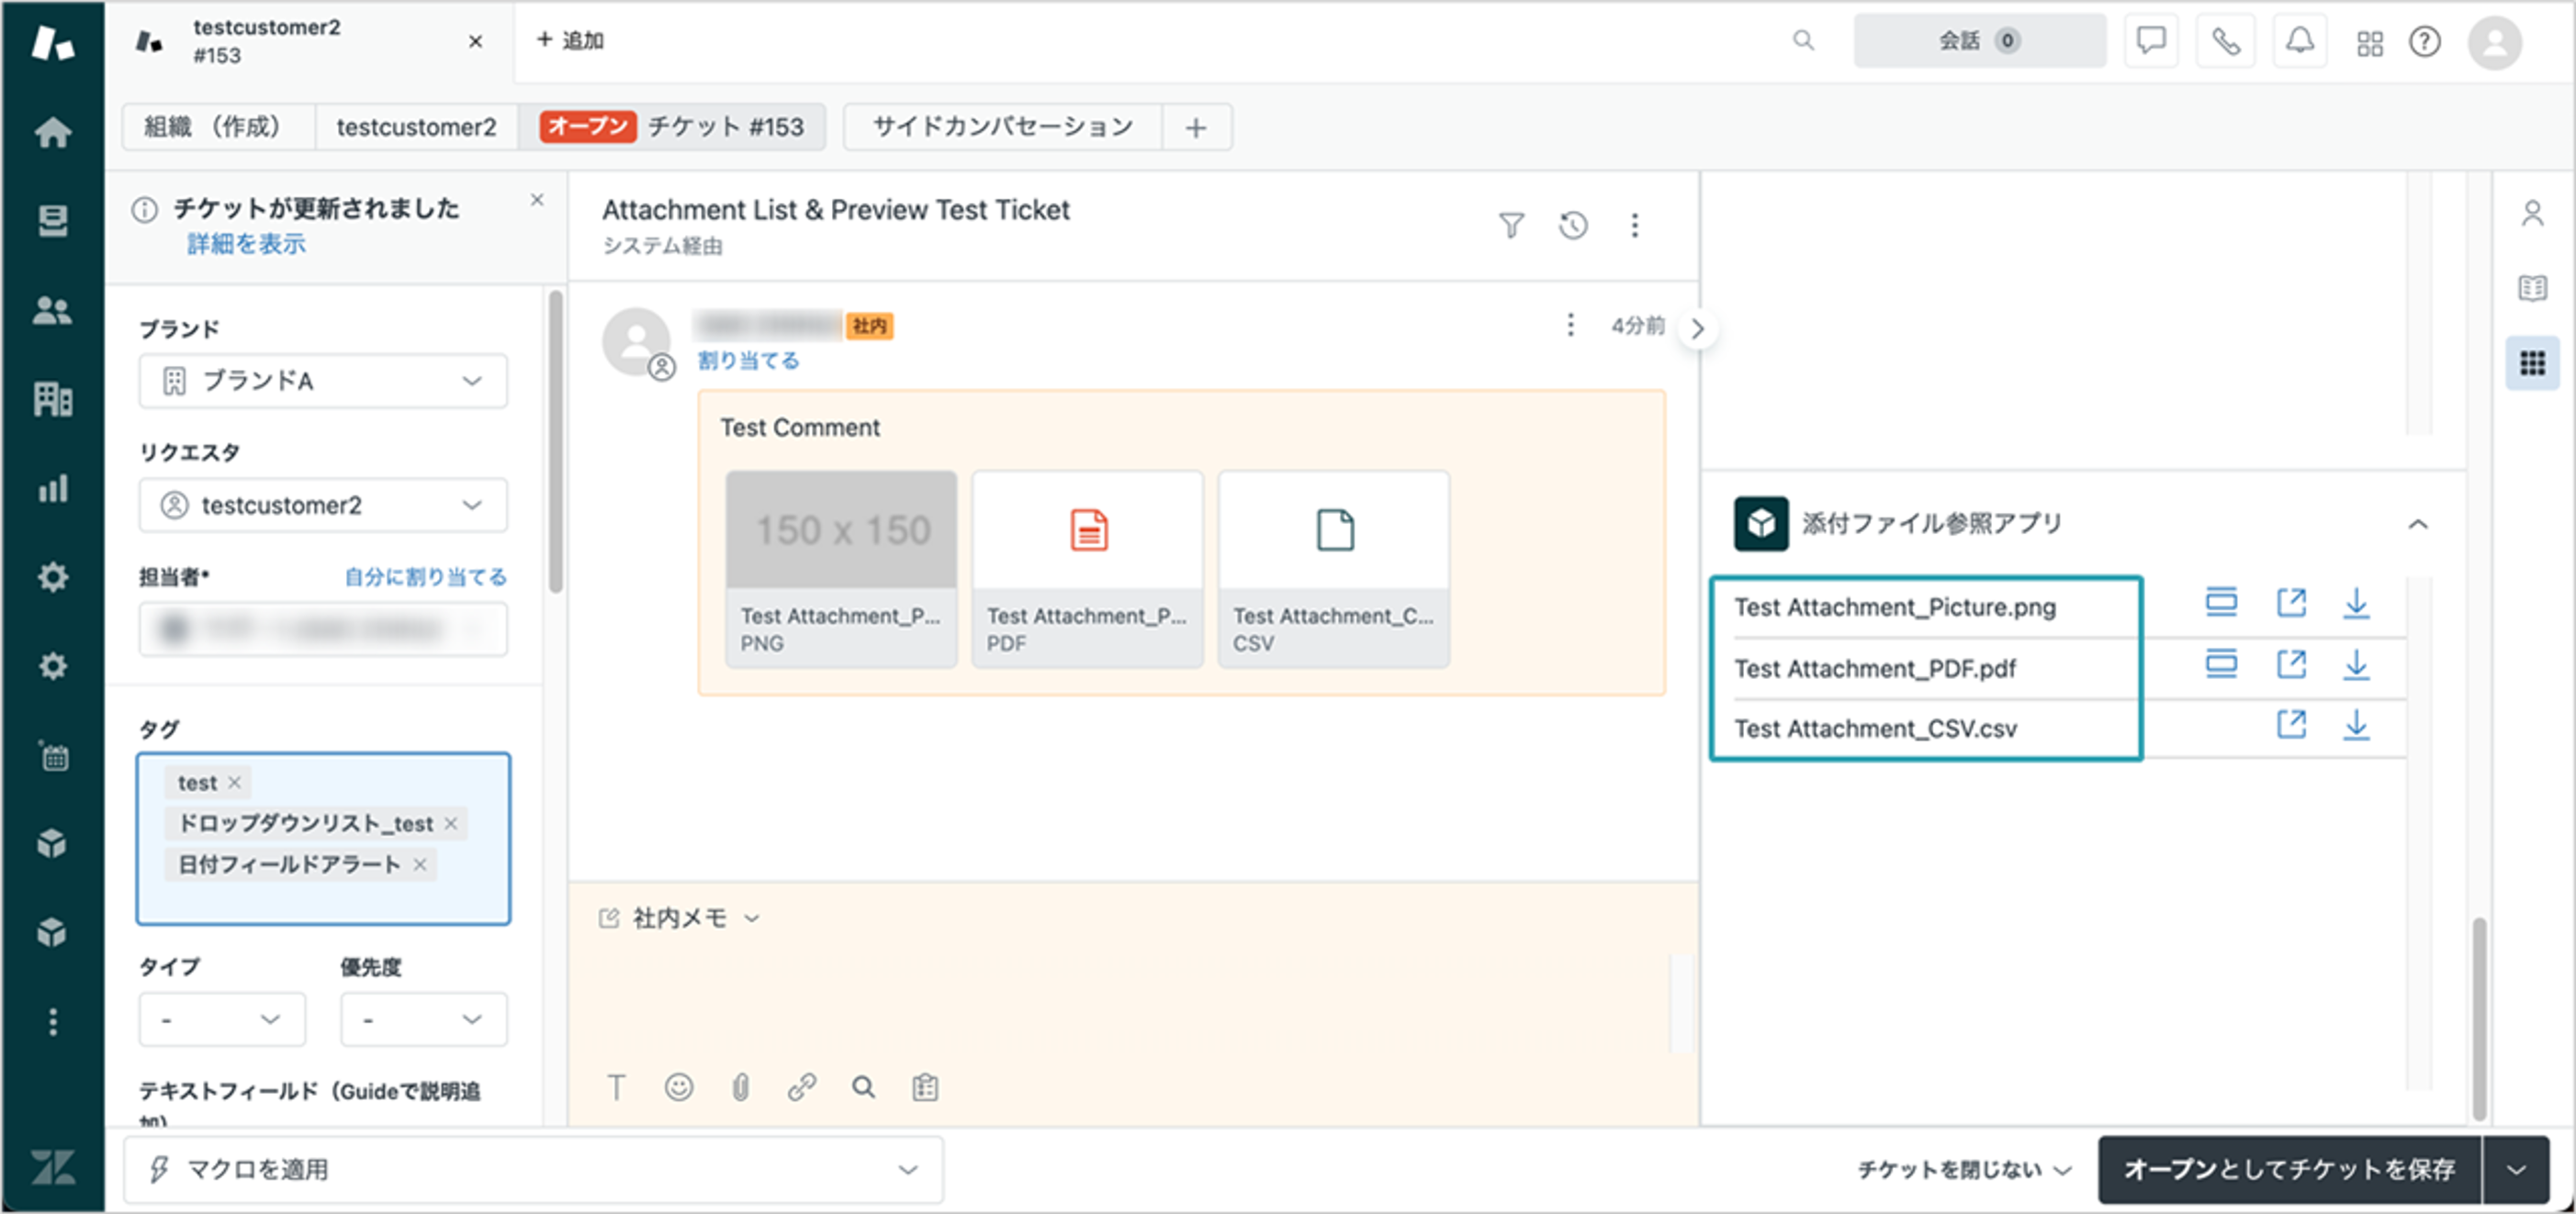Open the 150 x 150 PNG attachment thumbnail

pos(841,567)
